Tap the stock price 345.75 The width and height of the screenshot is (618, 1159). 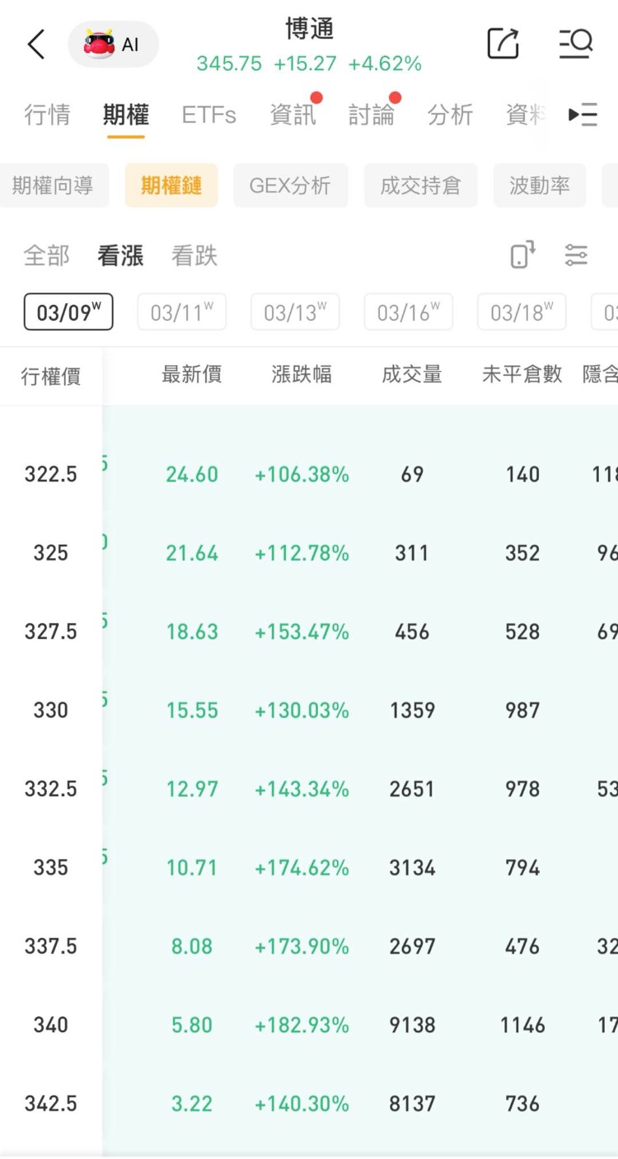pos(229,64)
